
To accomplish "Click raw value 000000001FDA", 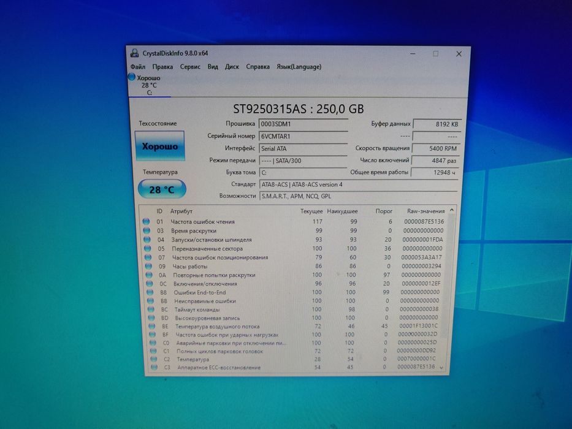I will click(x=422, y=240).
